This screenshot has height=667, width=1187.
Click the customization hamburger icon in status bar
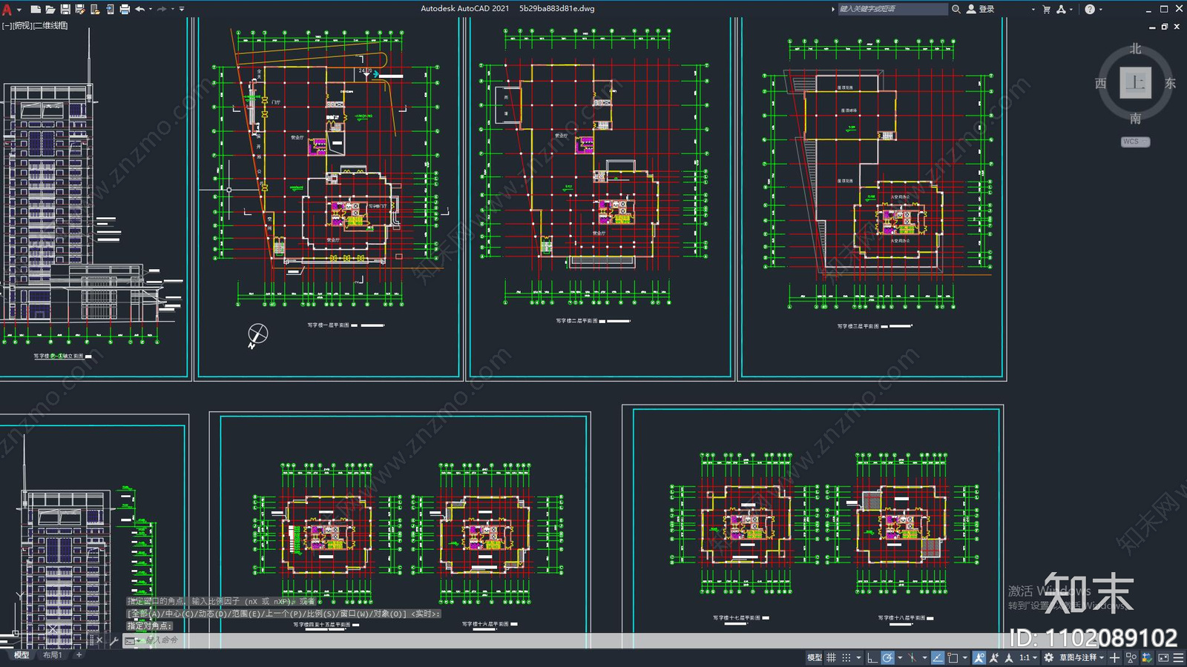(1178, 657)
